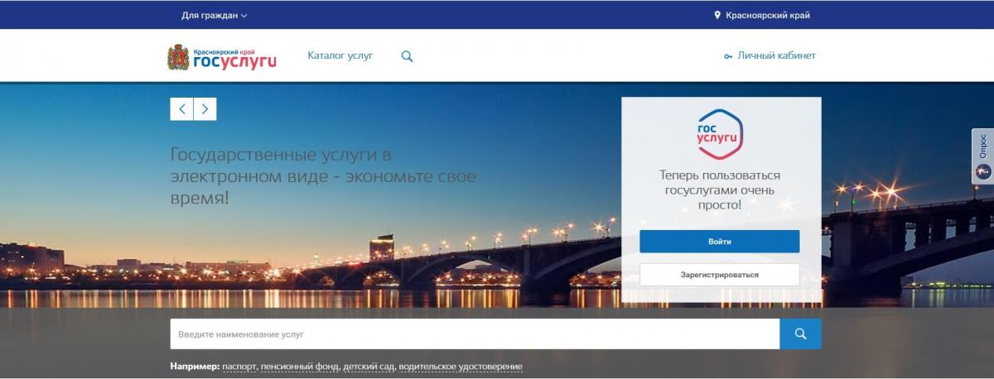This screenshot has width=994, height=379.
Task: Show the next banner slide
Action: (x=205, y=108)
